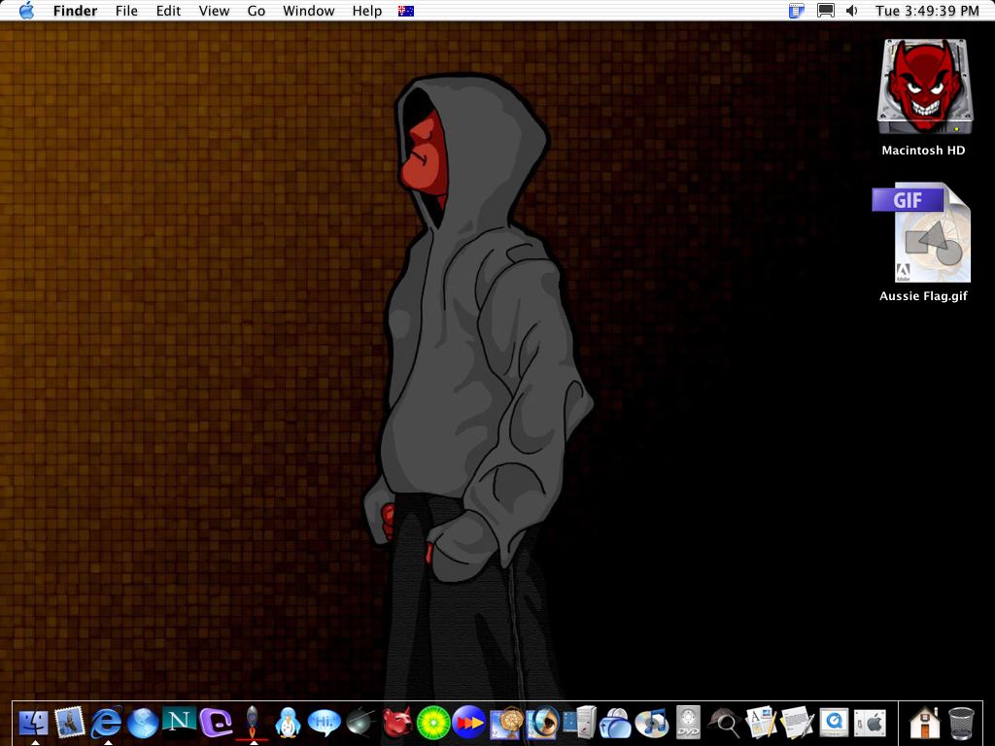Open the Edit menu
The width and height of the screenshot is (995, 746).
pos(168,11)
